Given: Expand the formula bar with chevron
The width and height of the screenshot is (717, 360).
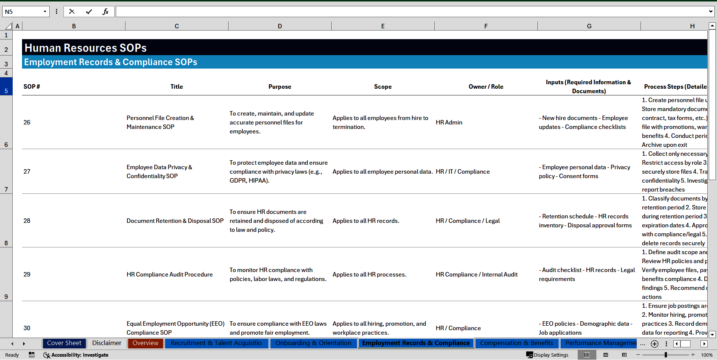Looking at the screenshot, I should pyautogui.click(x=710, y=12).
